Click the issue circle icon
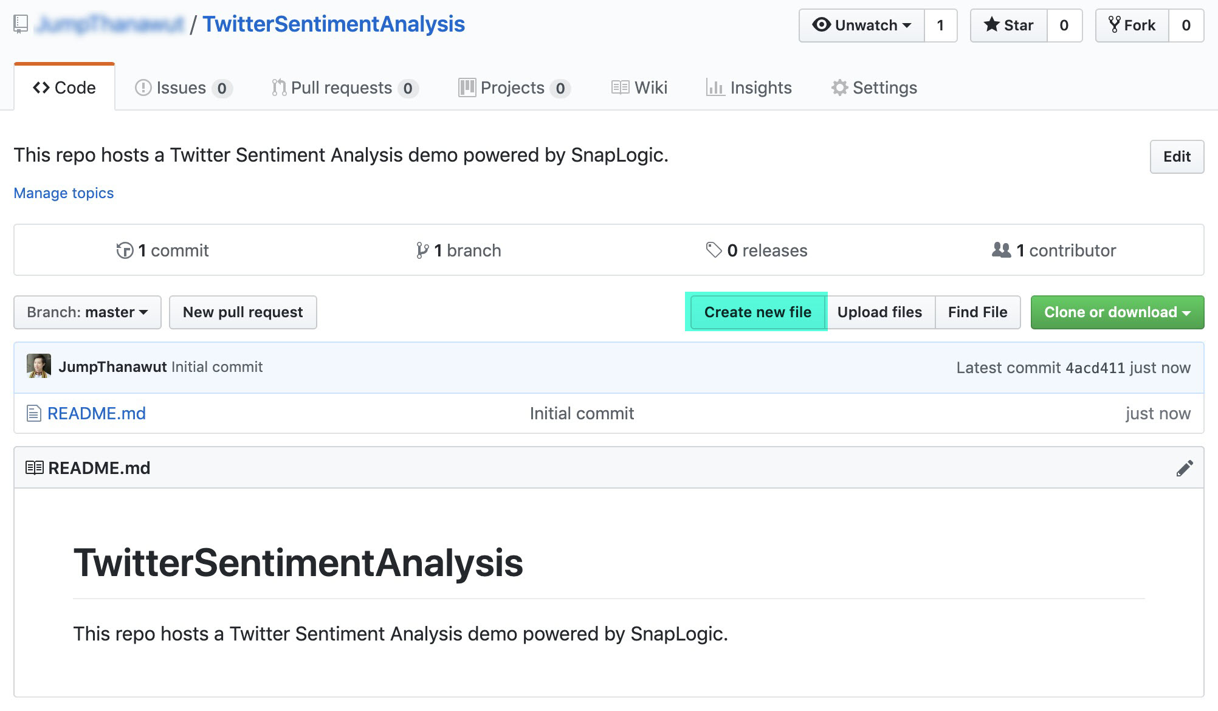The height and width of the screenshot is (711, 1218). tap(143, 88)
